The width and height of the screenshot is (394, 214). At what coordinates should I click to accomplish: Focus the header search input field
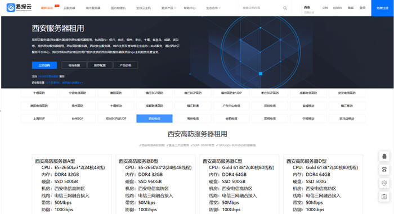point(261,8)
